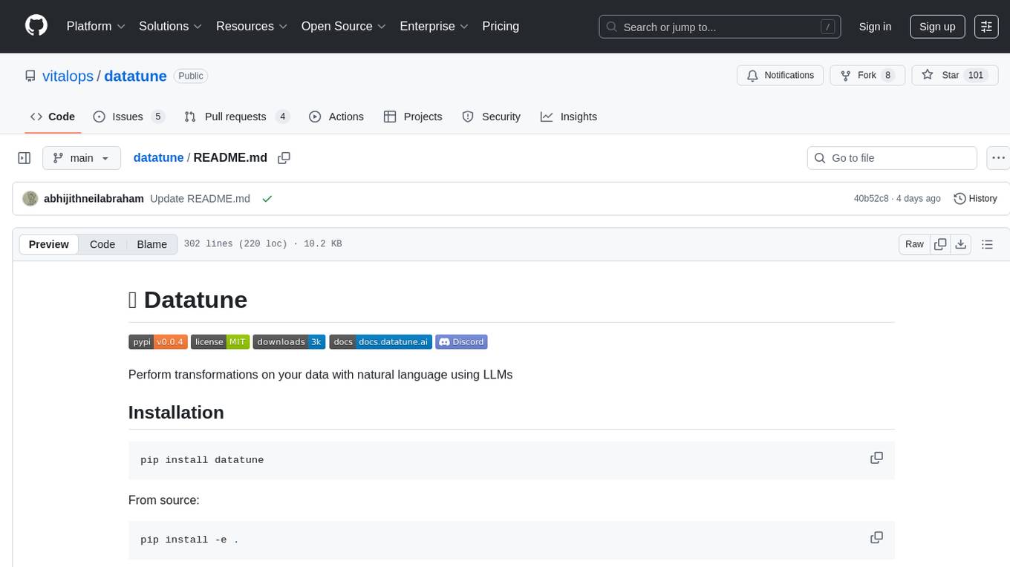Image resolution: width=1010 pixels, height=567 pixels.
Task: Open the datatune repository link
Action: click(x=135, y=76)
